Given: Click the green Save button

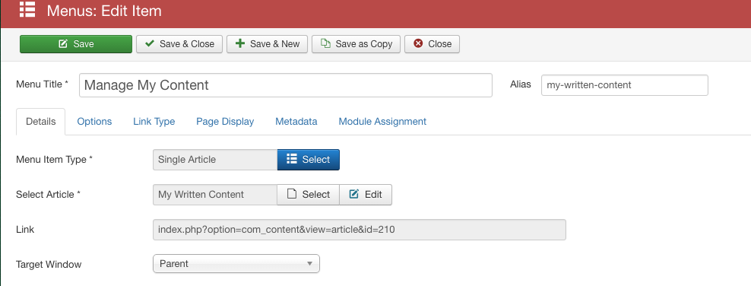Looking at the screenshot, I should [x=76, y=44].
